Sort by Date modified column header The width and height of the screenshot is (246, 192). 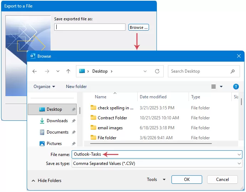point(153,97)
